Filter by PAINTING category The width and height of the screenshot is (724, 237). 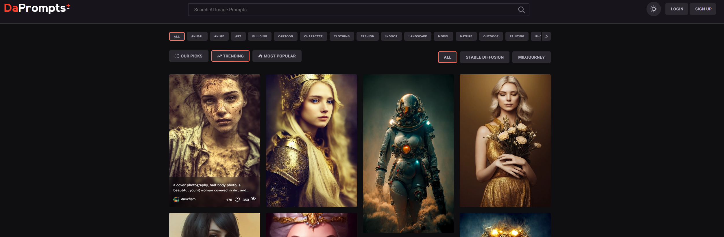(x=517, y=36)
